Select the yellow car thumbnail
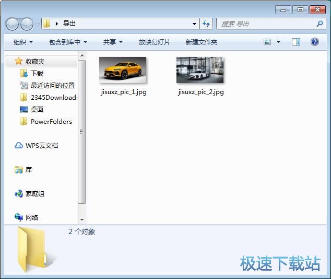This screenshot has height=279, width=331. coord(123,70)
